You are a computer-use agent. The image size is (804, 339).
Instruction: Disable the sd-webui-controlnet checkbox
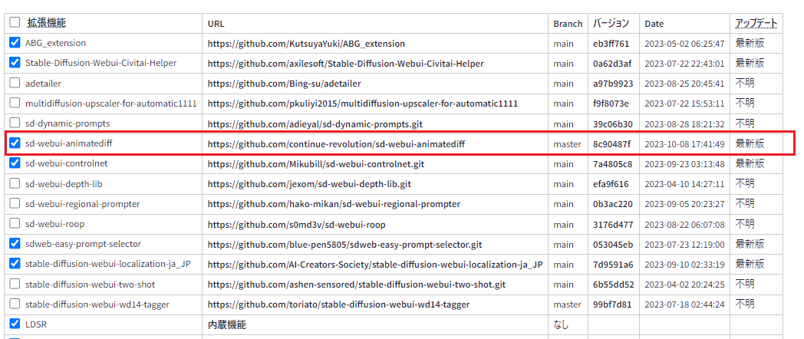click(x=15, y=163)
